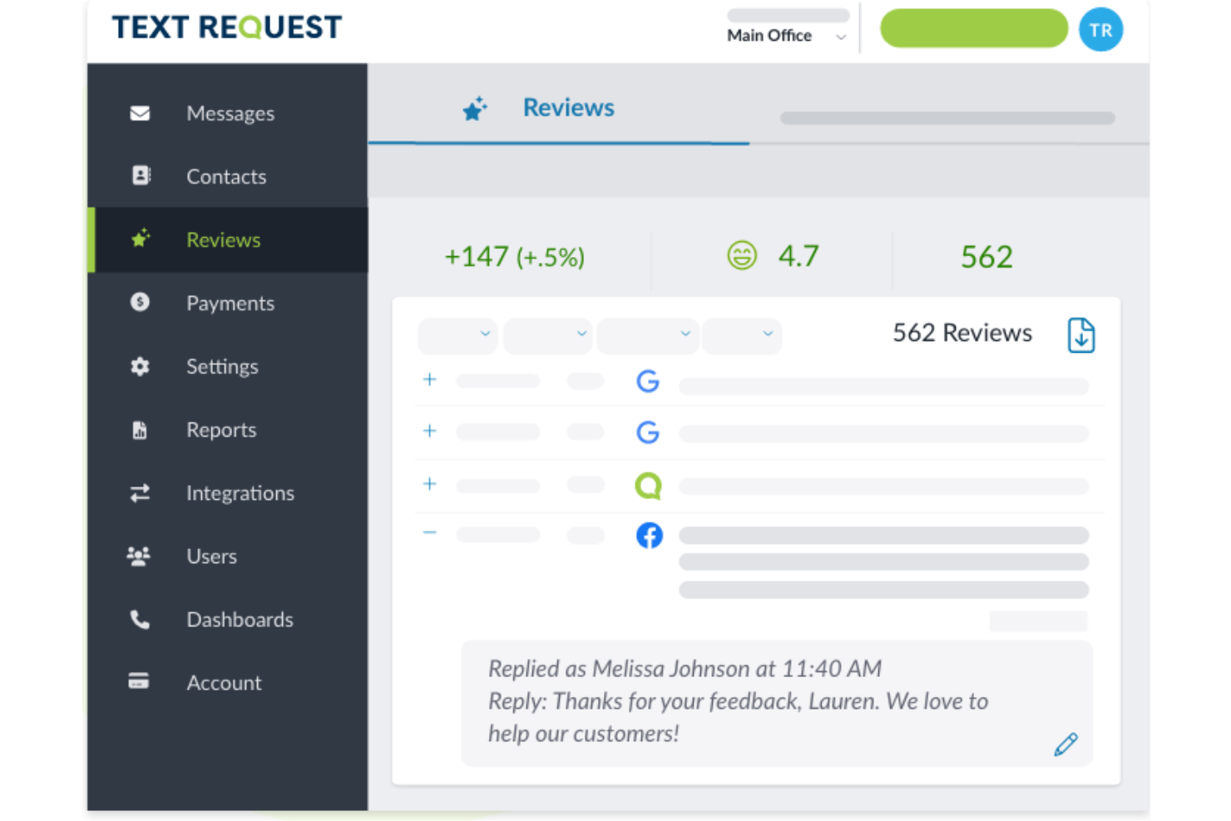Open the first filter dropdown

coord(457,335)
